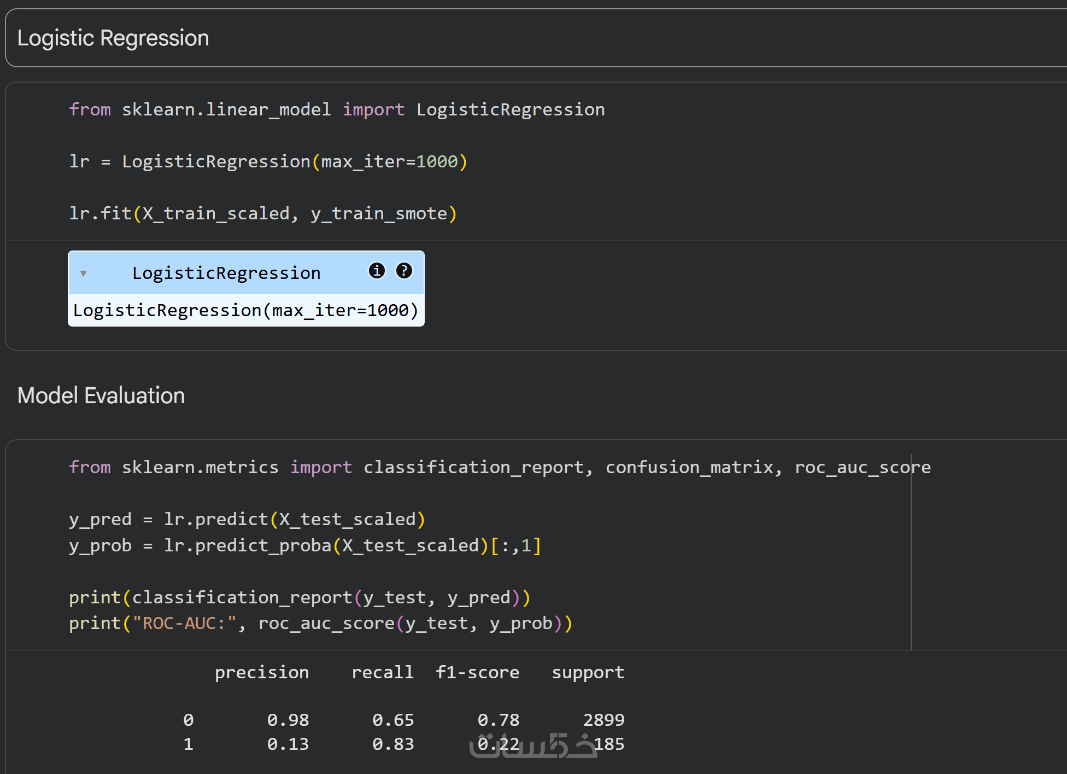1067x774 pixels.
Task: Click the LogisticRegression estimator header label
Action: click(226, 272)
